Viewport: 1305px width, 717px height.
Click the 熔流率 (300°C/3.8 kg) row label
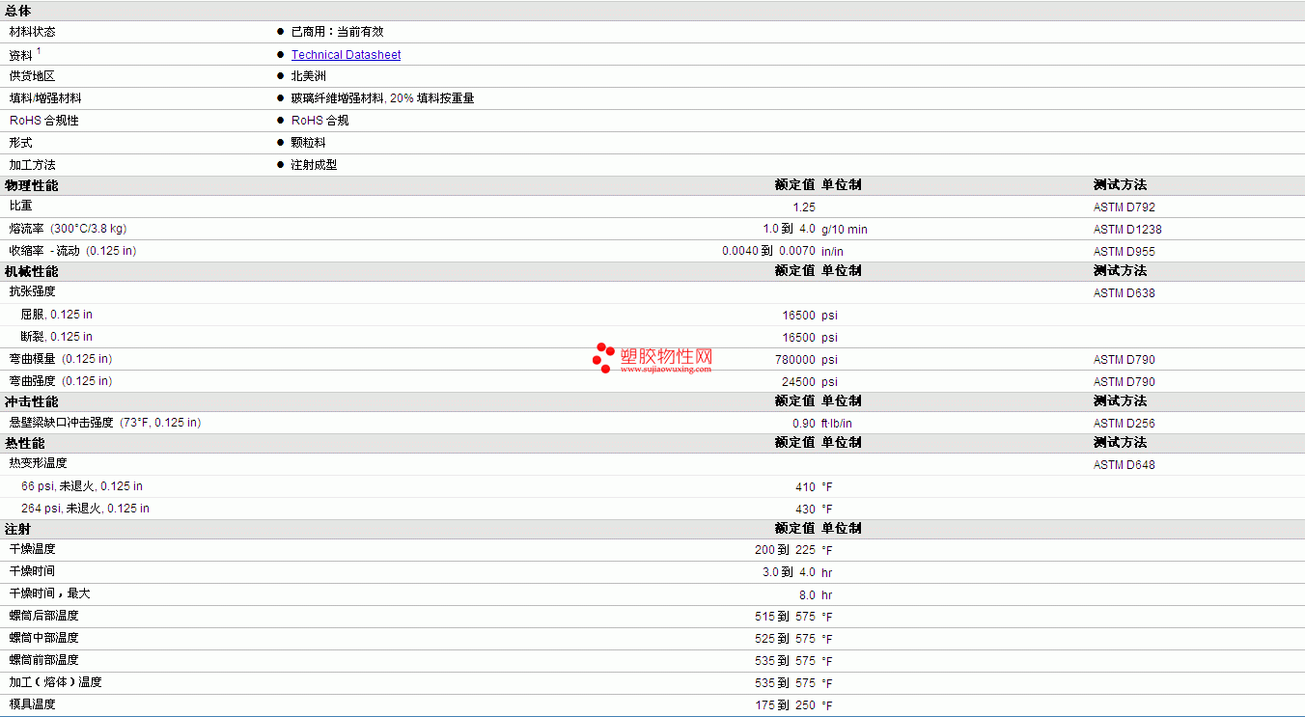[x=68, y=229]
